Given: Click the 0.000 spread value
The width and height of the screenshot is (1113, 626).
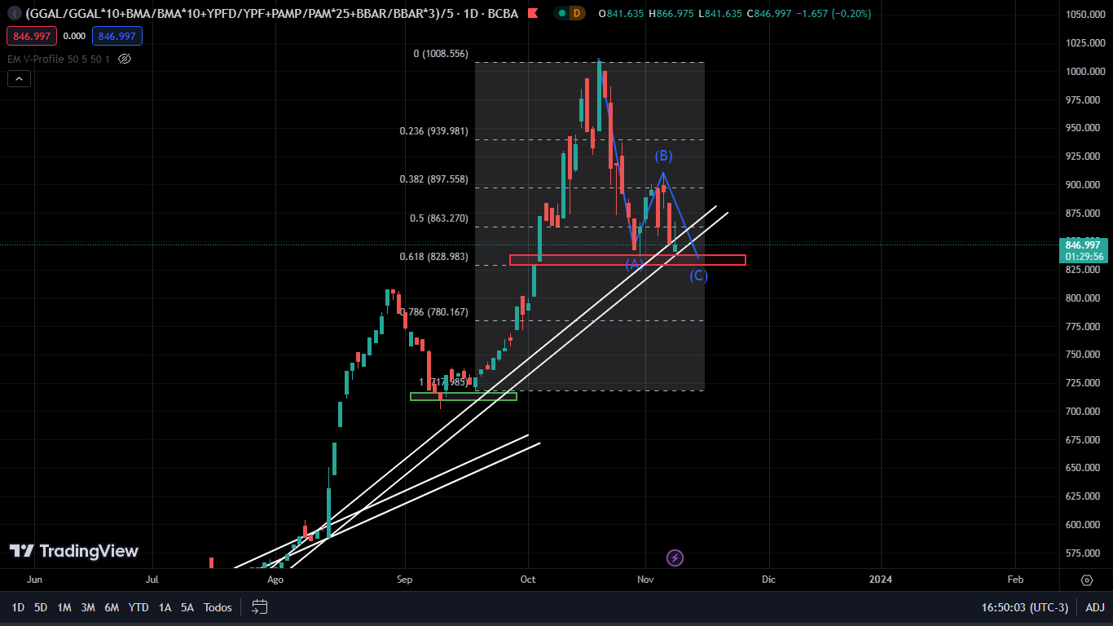Looking at the screenshot, I should [x=74, y=36].
